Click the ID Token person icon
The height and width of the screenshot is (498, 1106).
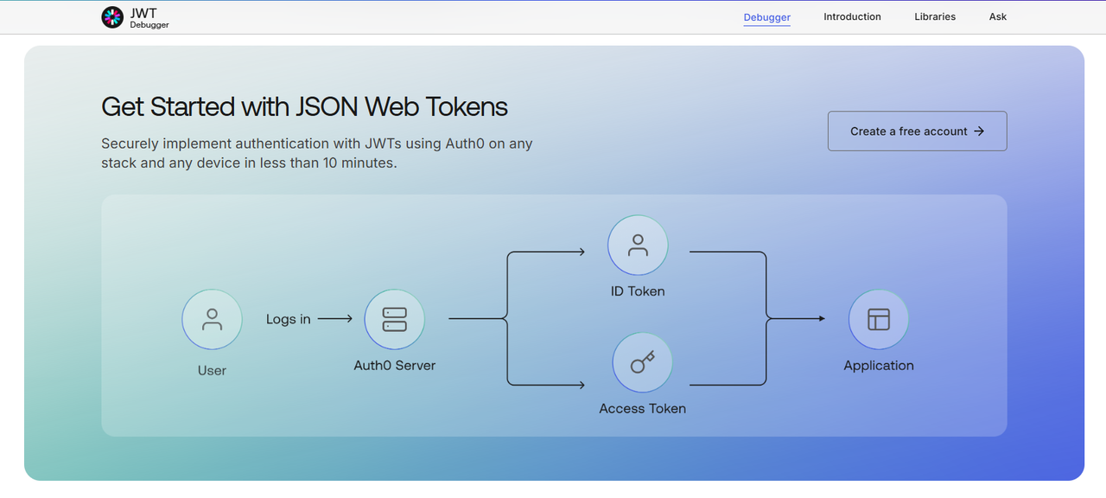pos(638,246)
